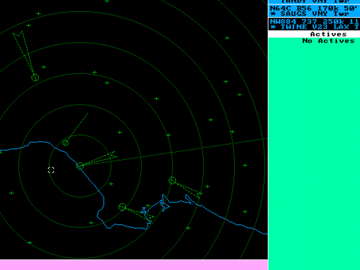Viewport: 360px width, 270px height.
Task: Click the No Actives label
Action: 328,40
